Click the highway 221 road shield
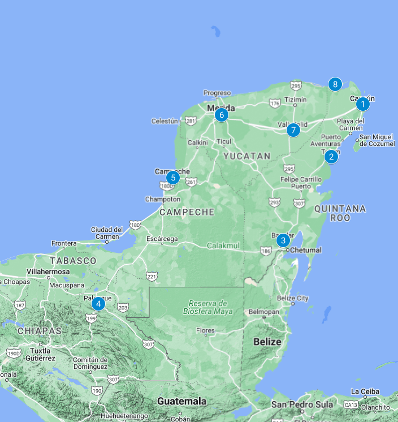This screenshot has height=422, width=398. point(151,275)
